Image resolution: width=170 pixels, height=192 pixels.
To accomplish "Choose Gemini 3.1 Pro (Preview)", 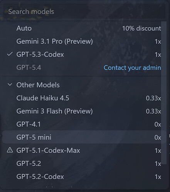I will 84,41.
